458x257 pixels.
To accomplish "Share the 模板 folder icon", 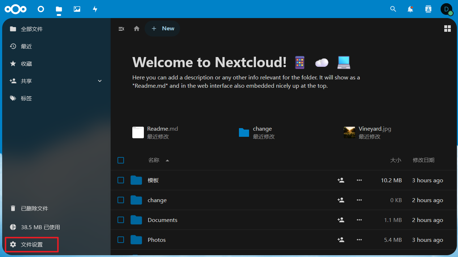I will (341, 180).
